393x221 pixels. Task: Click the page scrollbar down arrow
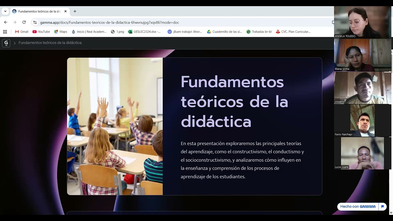point(391,212)
